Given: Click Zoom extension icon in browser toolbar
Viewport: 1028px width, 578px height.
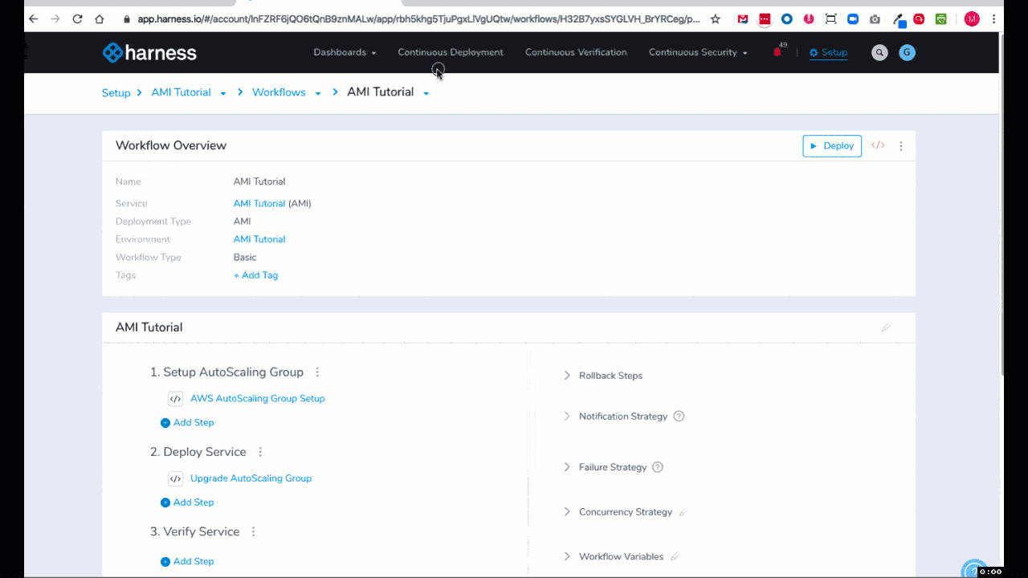Looking at the screenshot, I should (853, 18).
